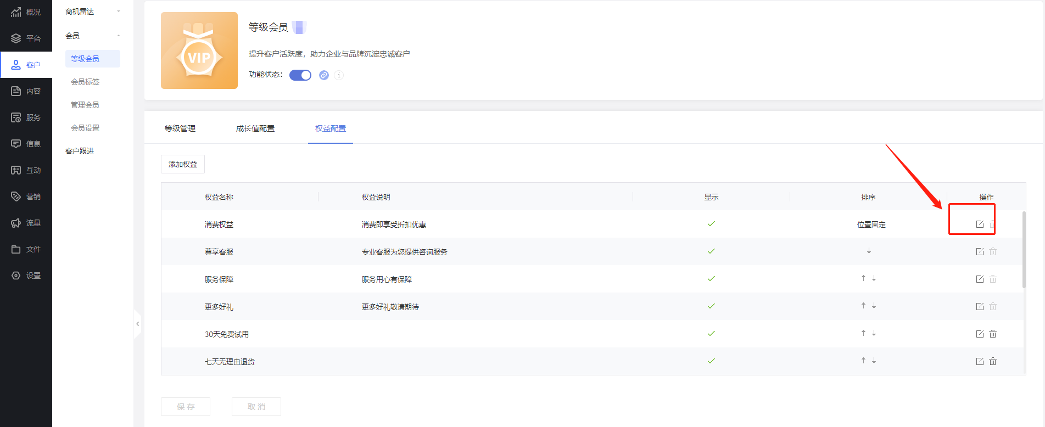Screen dimensions: 1045x427
Task: Click the 消费即享受折扣优惠 description cell
Action: (394, 224)
